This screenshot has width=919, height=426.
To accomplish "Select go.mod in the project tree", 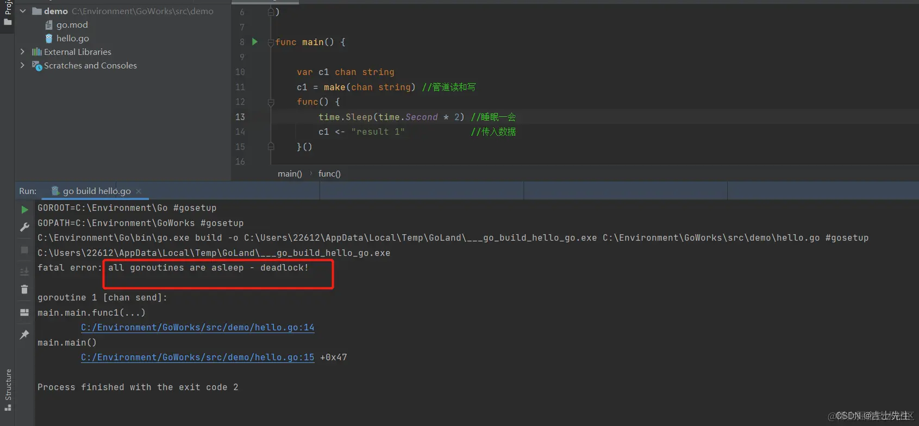I will [x=72, y=25].
